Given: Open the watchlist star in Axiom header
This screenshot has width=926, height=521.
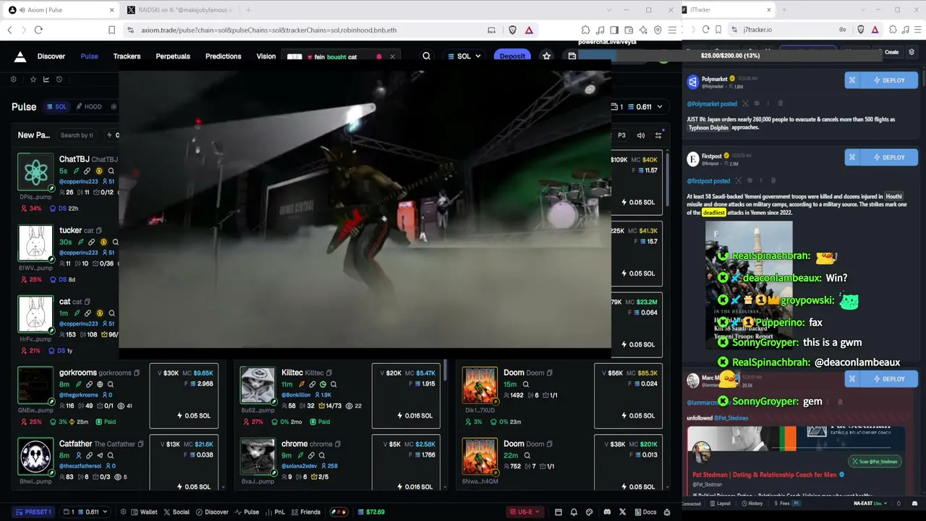Looking at the screenshot, I should coord(547,56).
